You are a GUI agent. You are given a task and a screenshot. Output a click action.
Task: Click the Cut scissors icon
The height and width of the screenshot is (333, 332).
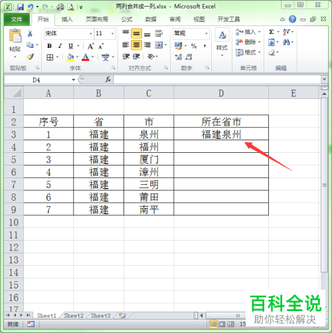click(30, 33)
